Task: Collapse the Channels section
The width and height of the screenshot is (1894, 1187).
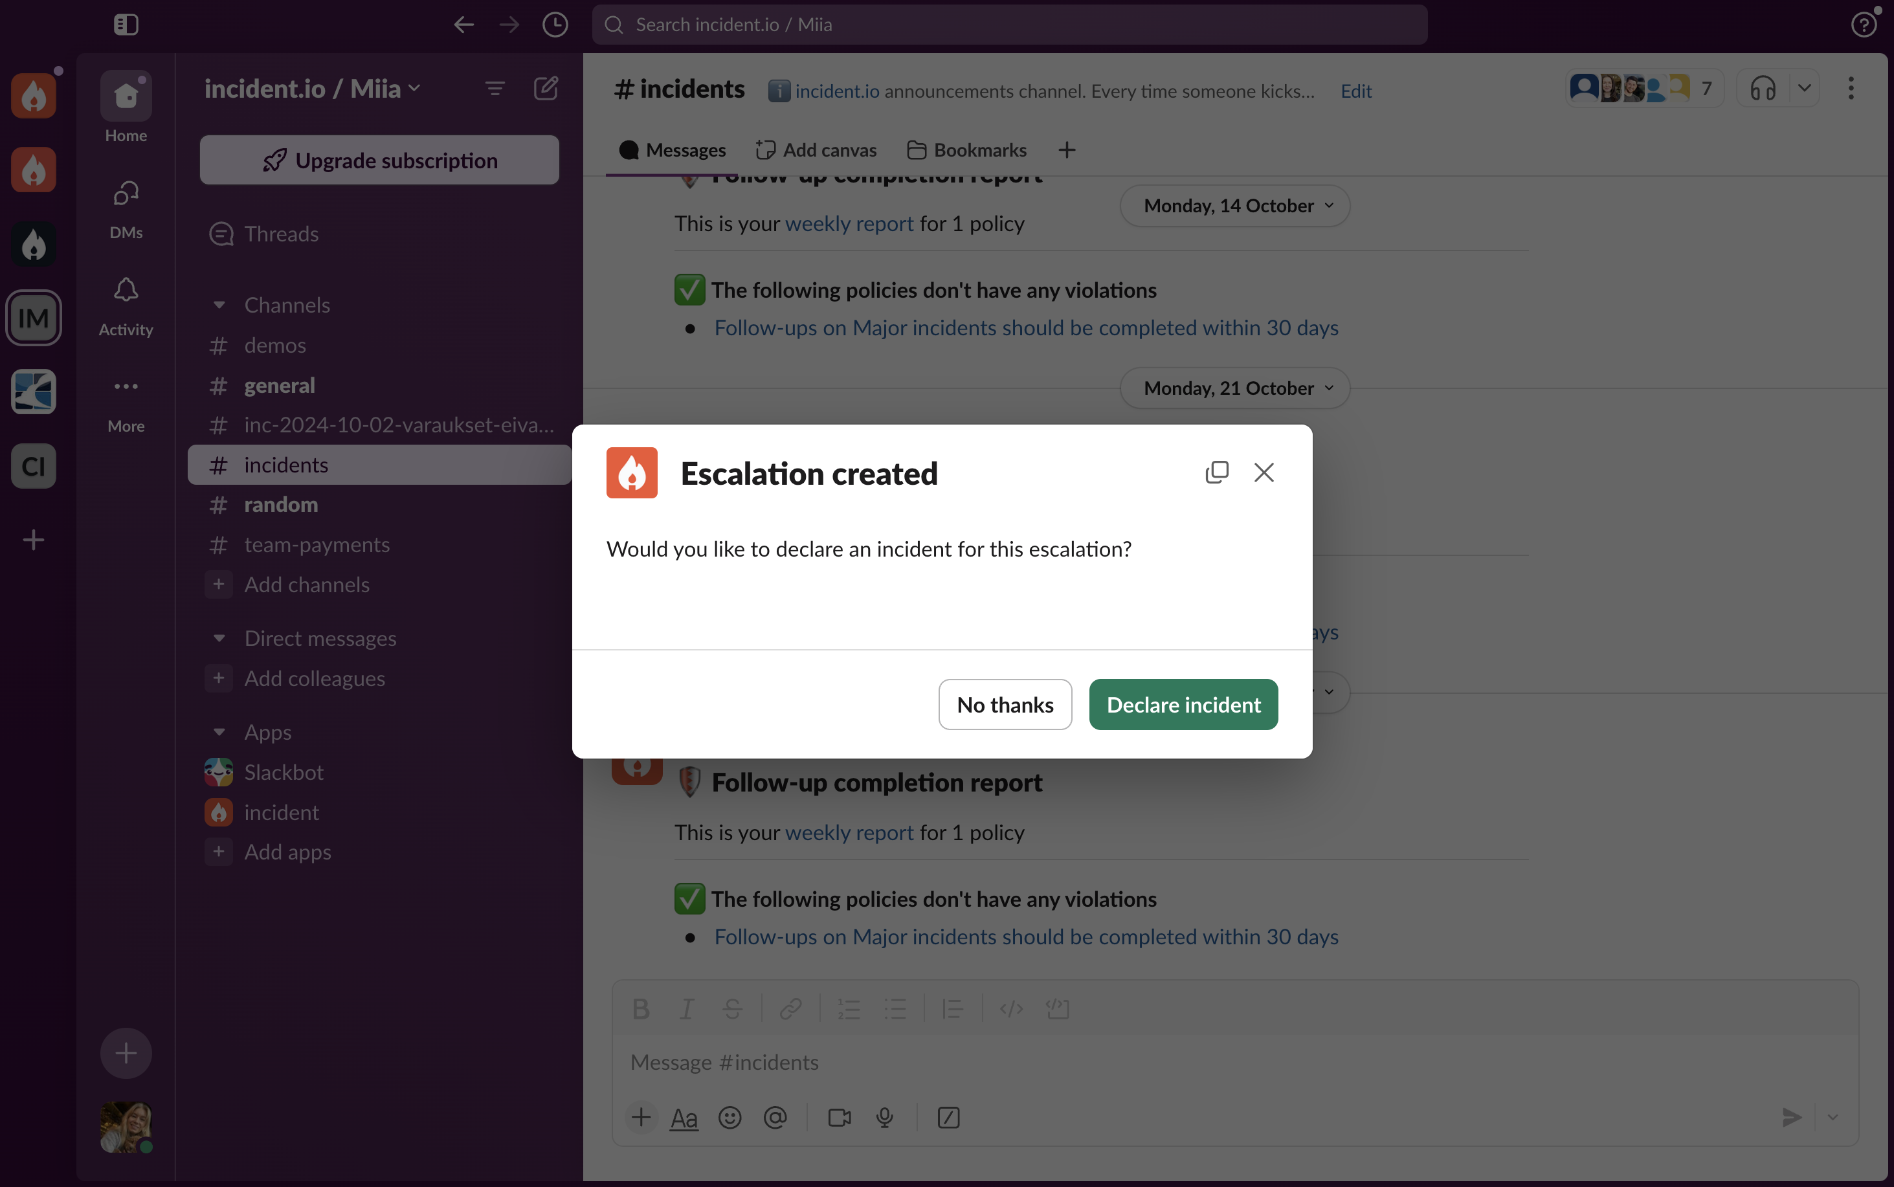Action: [220, 305]
